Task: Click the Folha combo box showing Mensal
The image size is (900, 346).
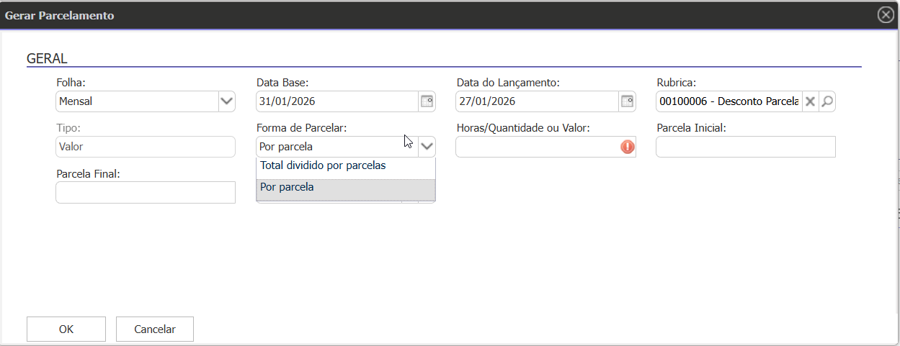Action: pyautogui.click(x=137, y=101)
